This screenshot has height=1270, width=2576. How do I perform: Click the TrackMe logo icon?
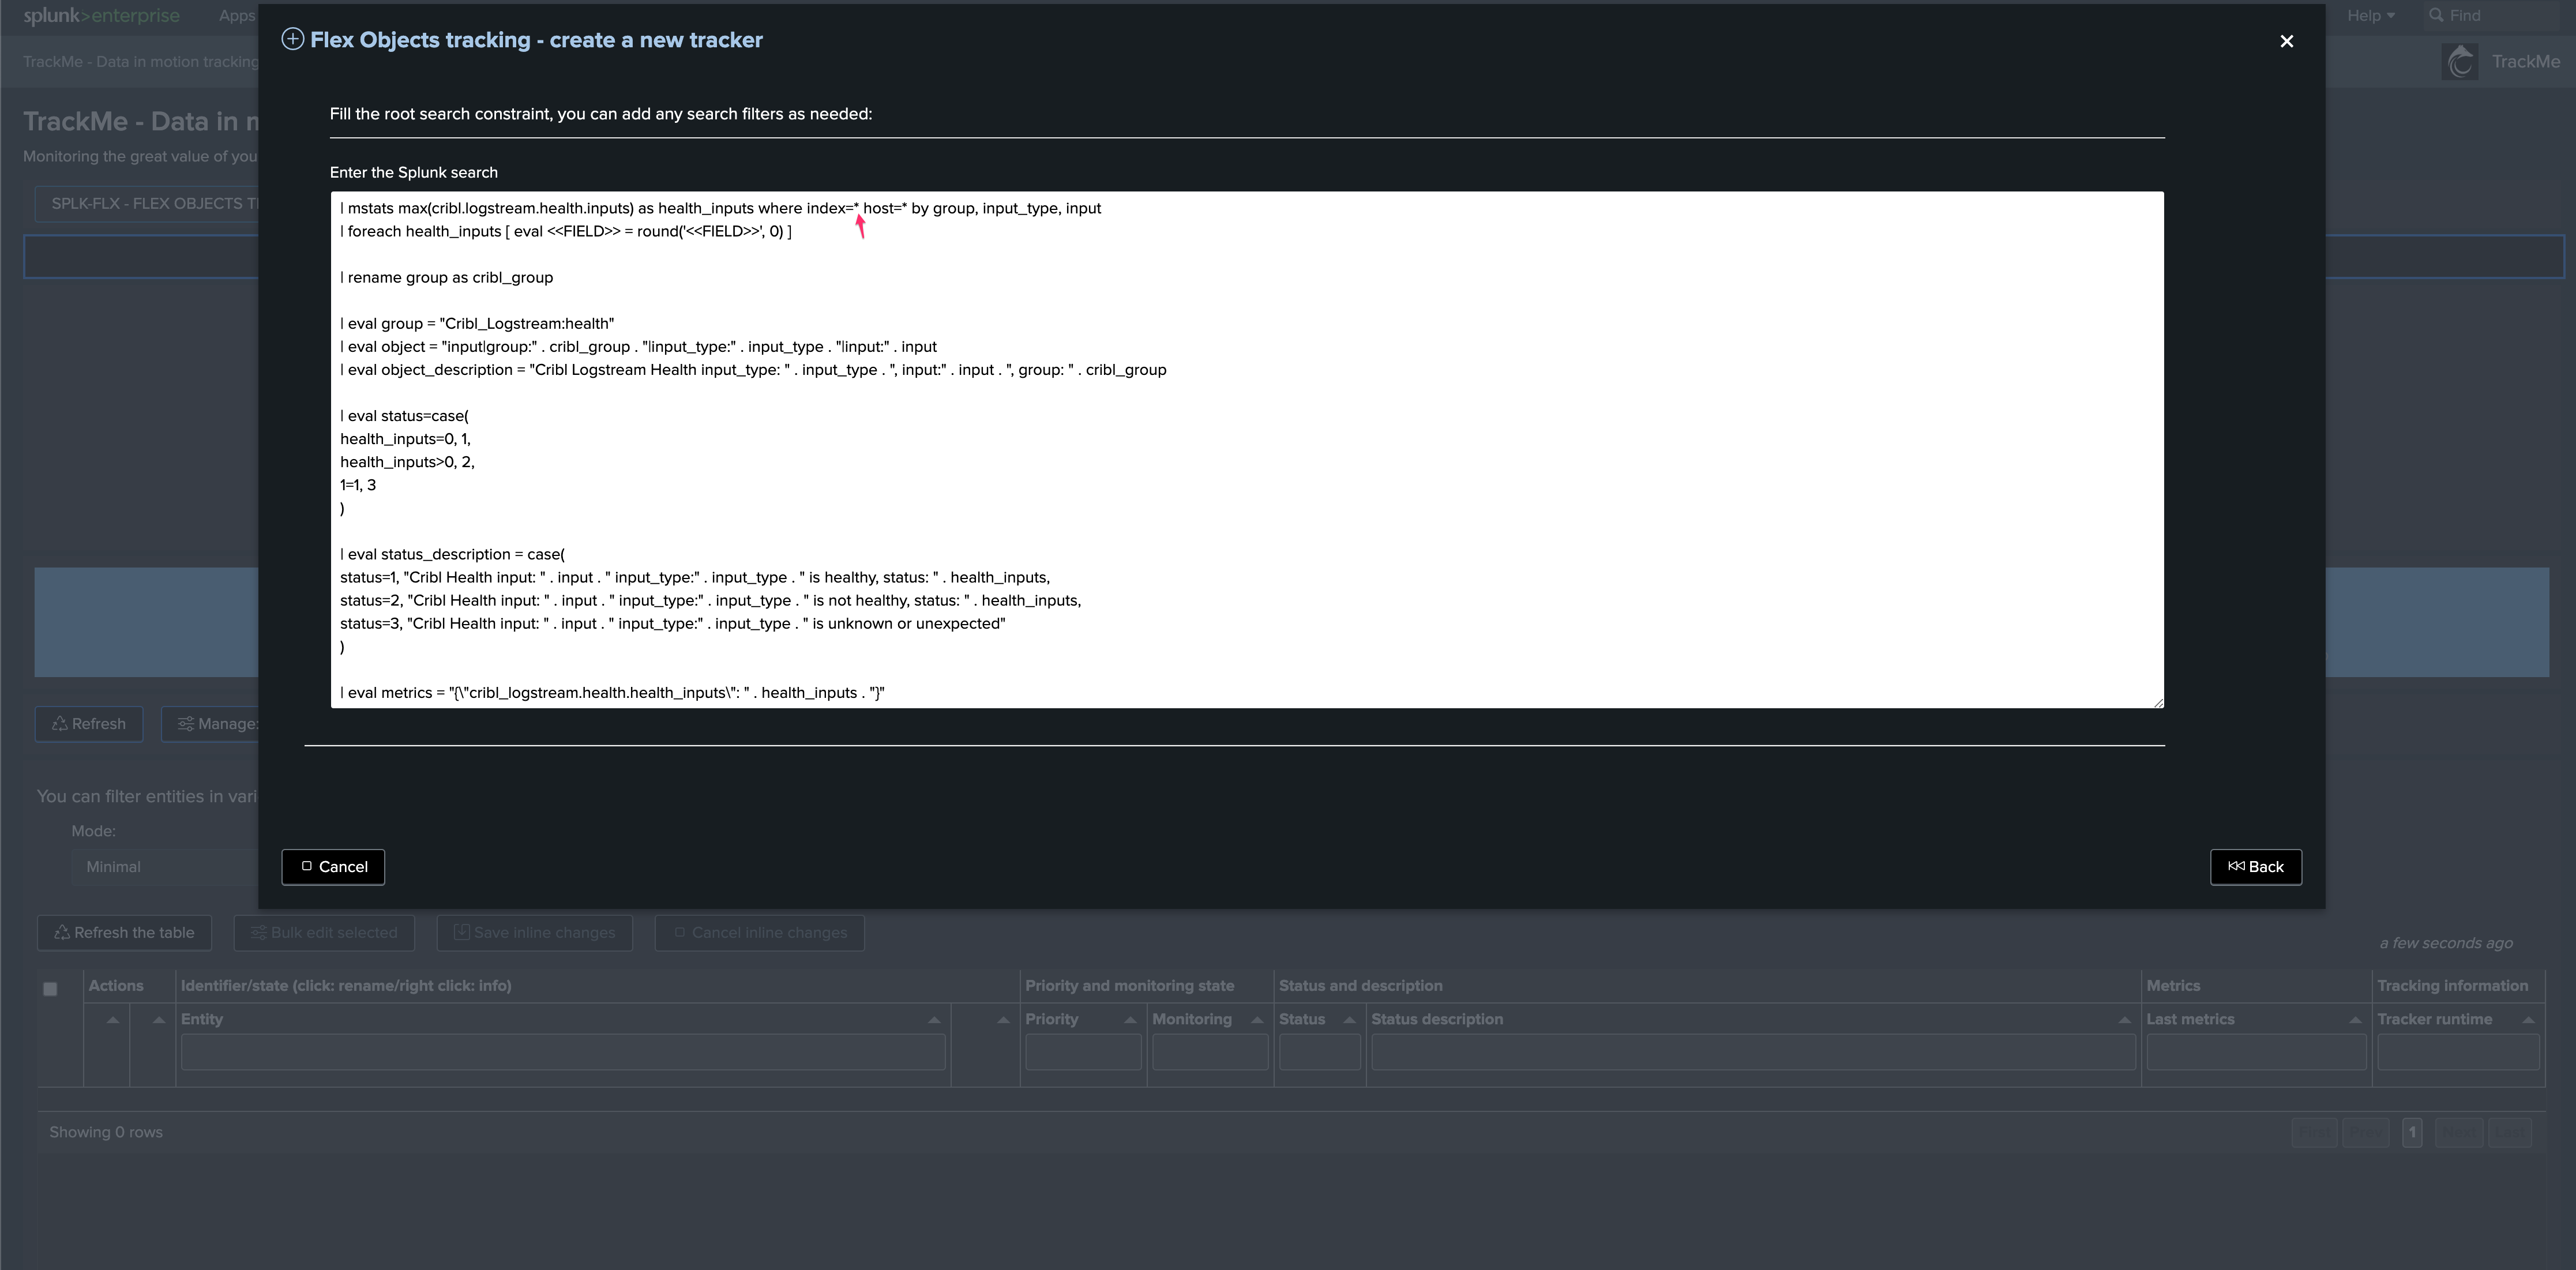(2460, 62)
